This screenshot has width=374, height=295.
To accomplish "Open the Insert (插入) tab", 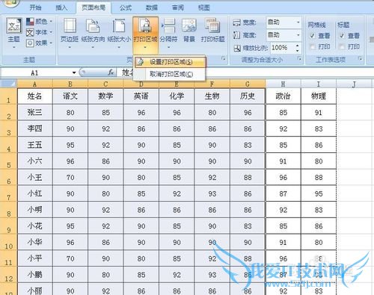I will tap(61, 7).
